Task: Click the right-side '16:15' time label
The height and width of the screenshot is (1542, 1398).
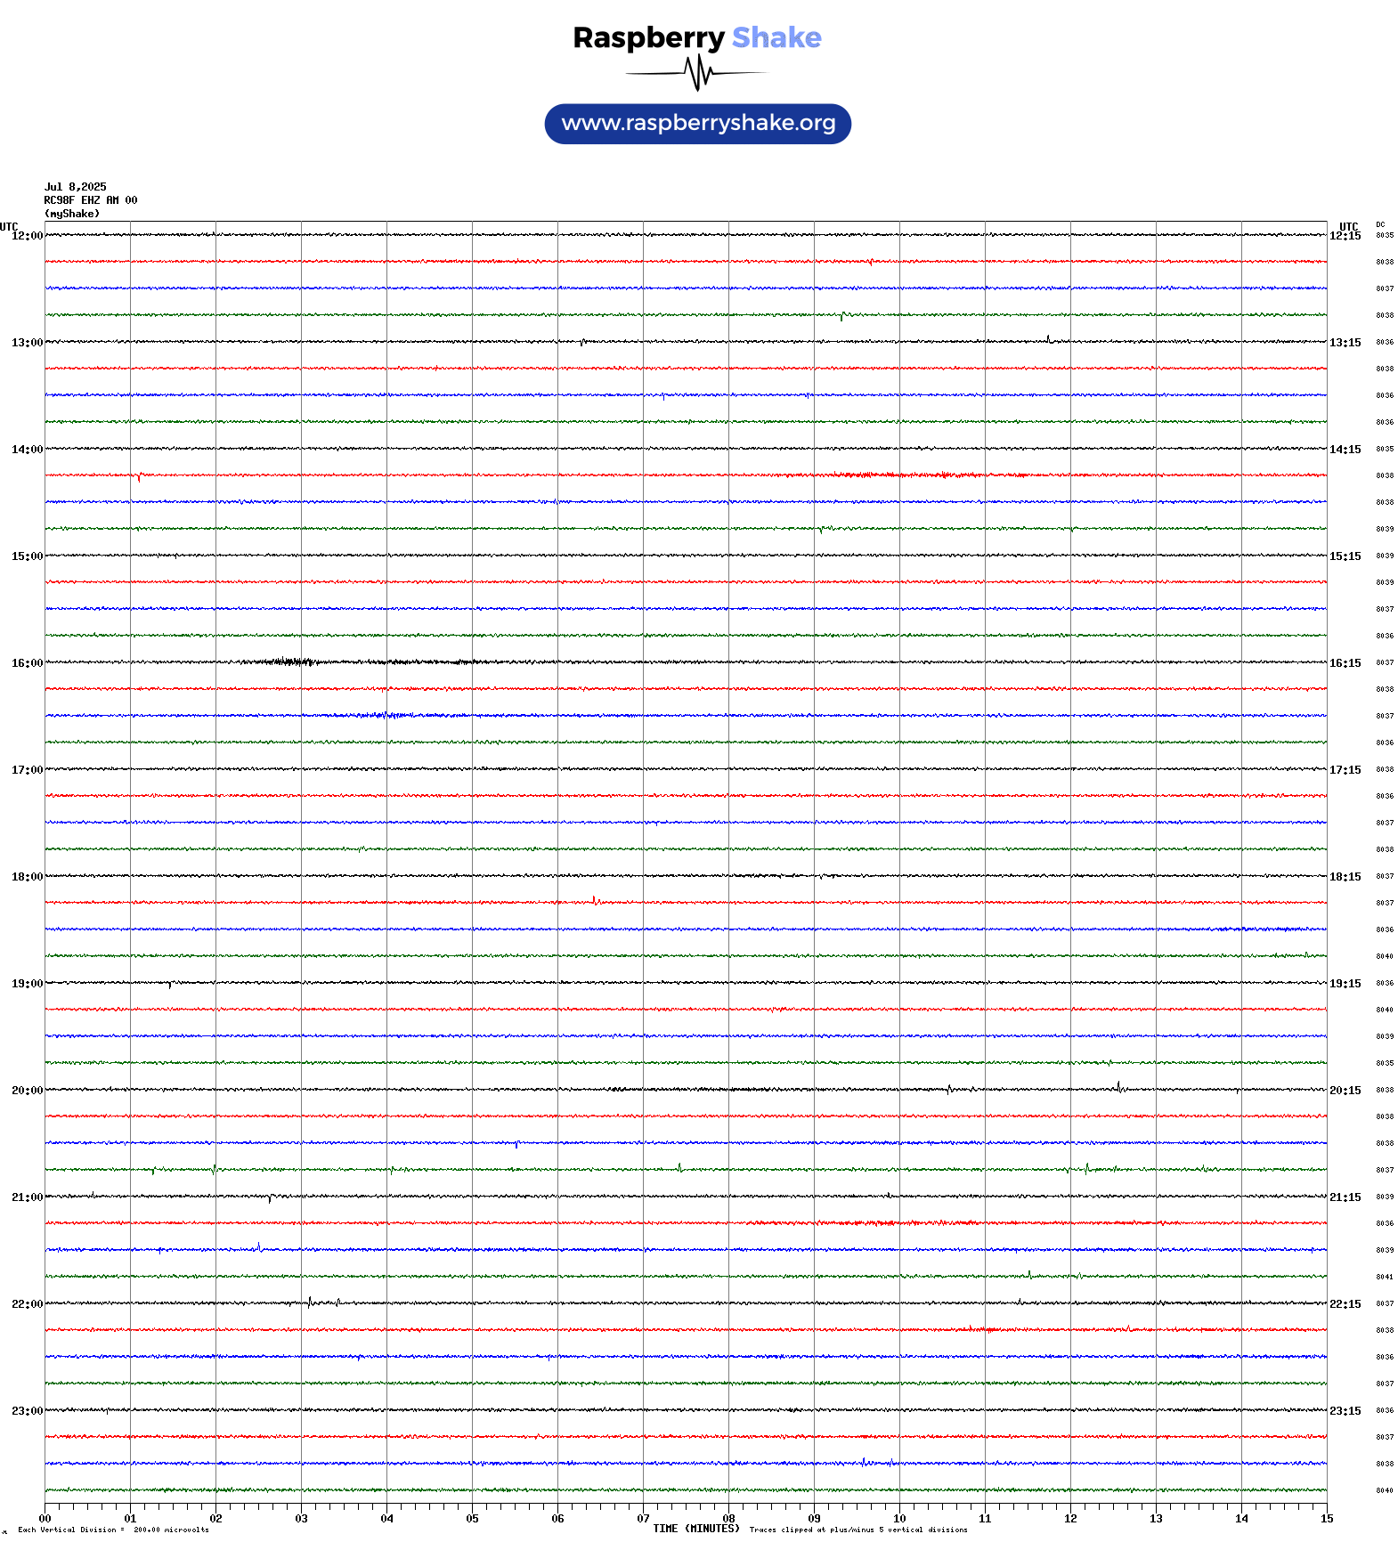Action: [x=1345, y=663]
